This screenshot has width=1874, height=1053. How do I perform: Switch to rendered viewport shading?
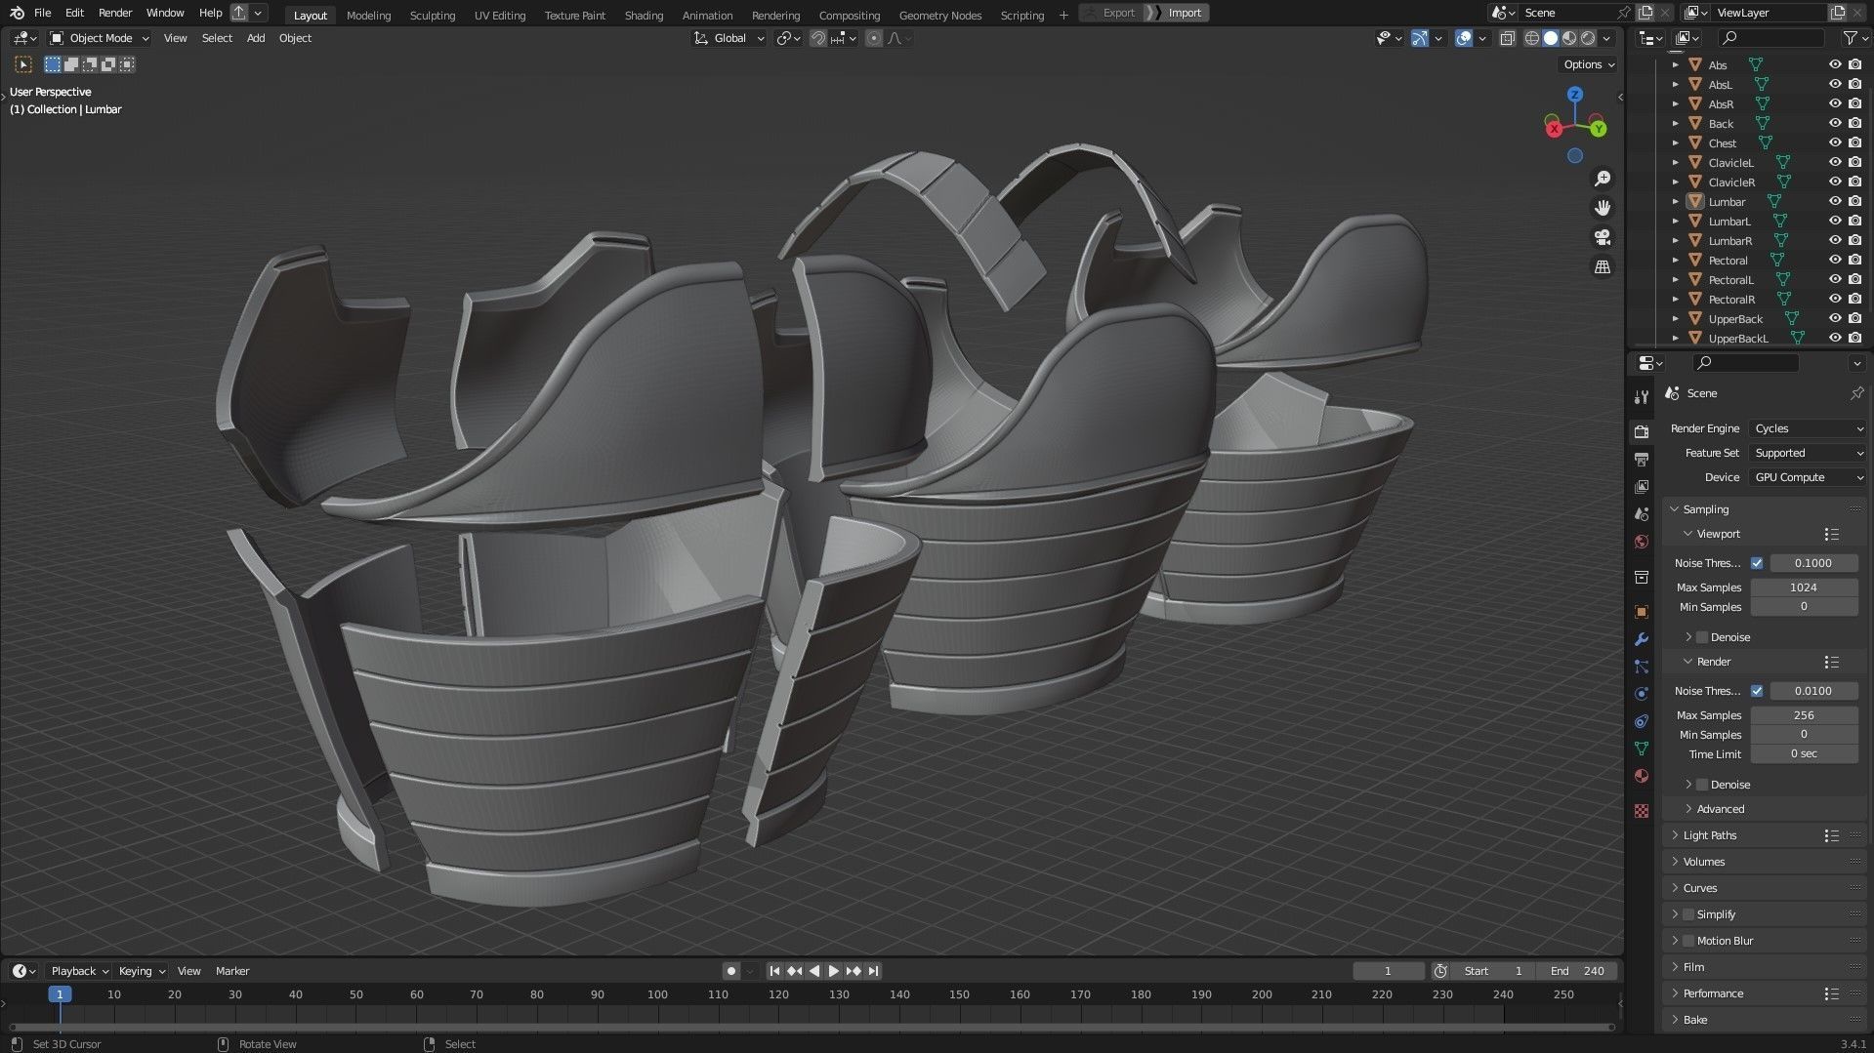pyautogui.click(x=1588, y=38)
